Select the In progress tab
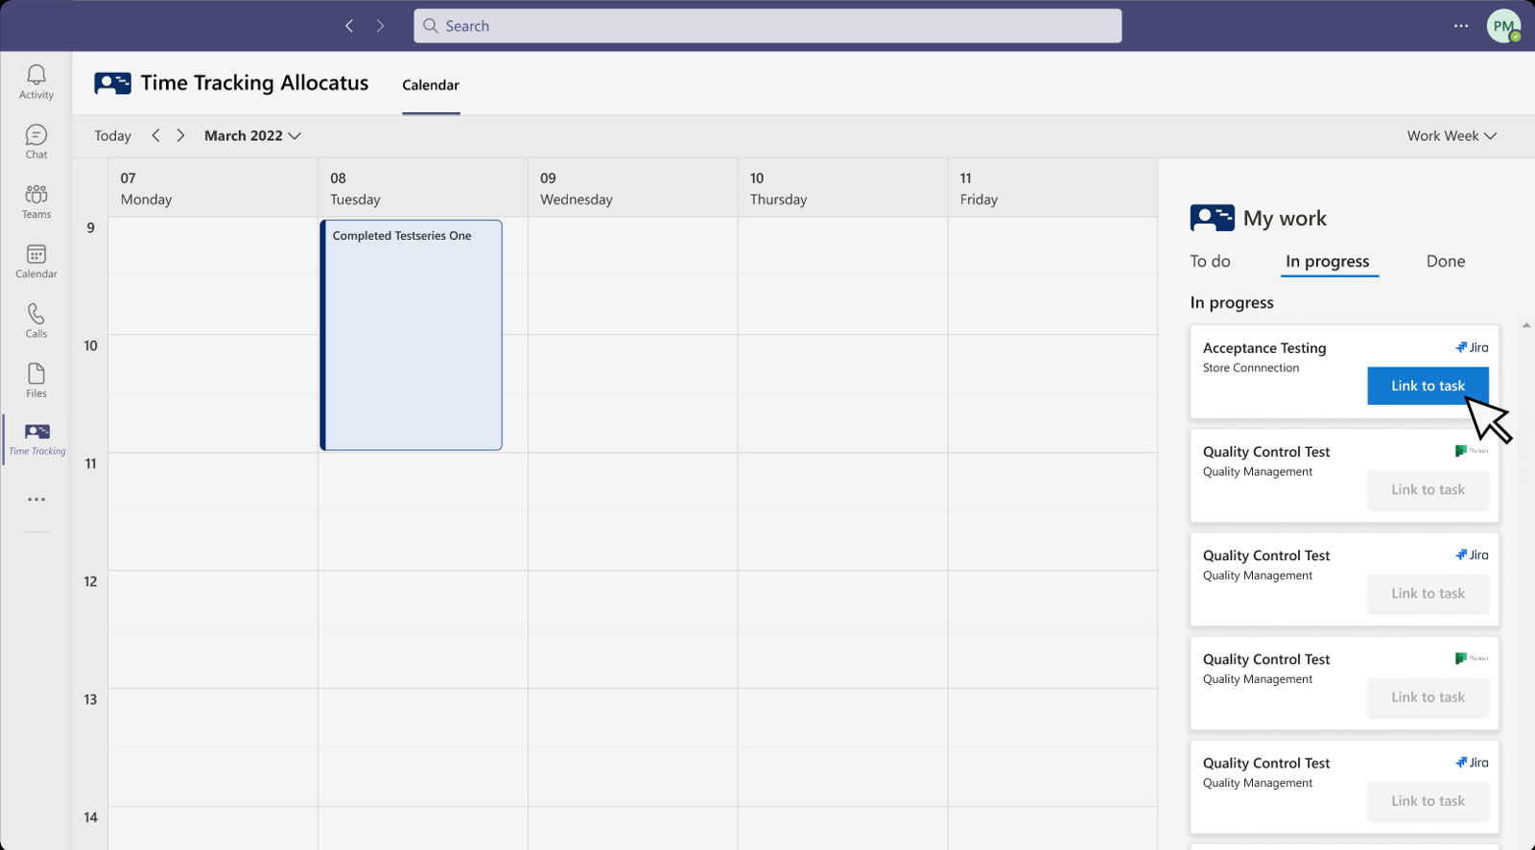Viewport: 1535px width, 850px height. pyautogui.click(x=1328, y=261)
